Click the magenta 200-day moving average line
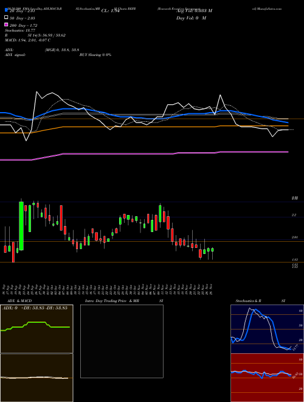Viewport: 304px width, 402px height. click(144, 153)
